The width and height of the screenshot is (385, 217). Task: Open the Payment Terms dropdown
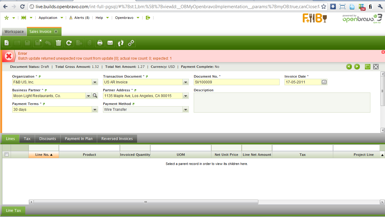point(95,110)
